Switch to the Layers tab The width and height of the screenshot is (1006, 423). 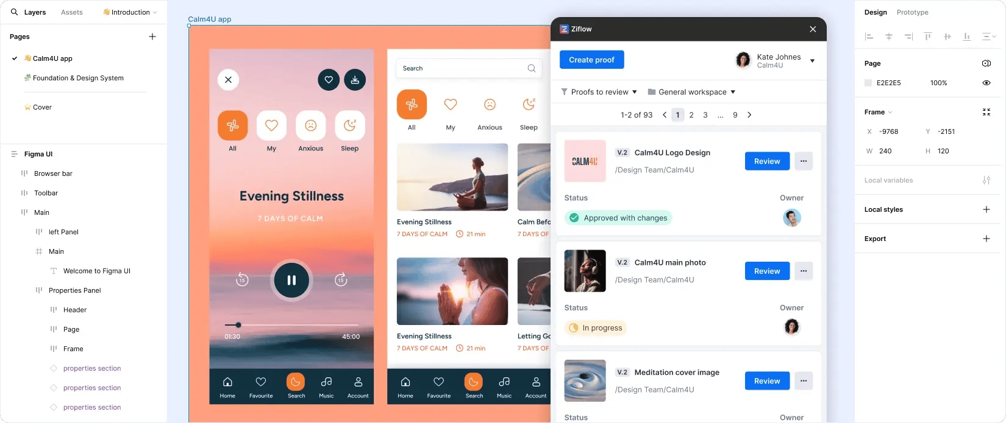point(35,12)
